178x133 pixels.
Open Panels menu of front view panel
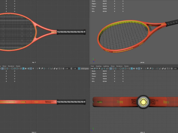point(18,66)
